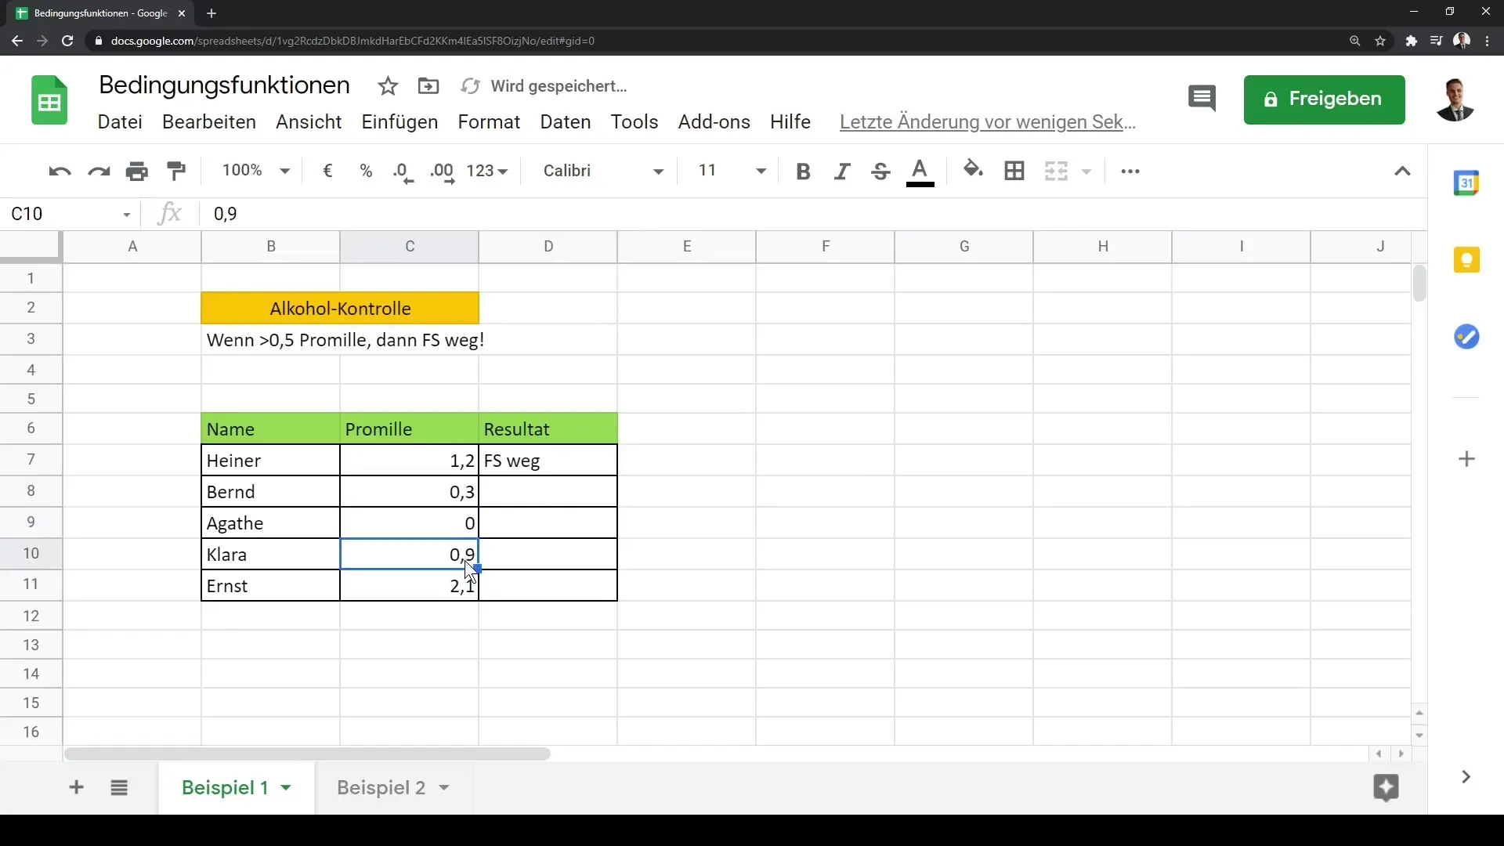This screenshot has height=846, width=1504.
Task: Toggle bold formatting
Action: click(x=803, y=172)
